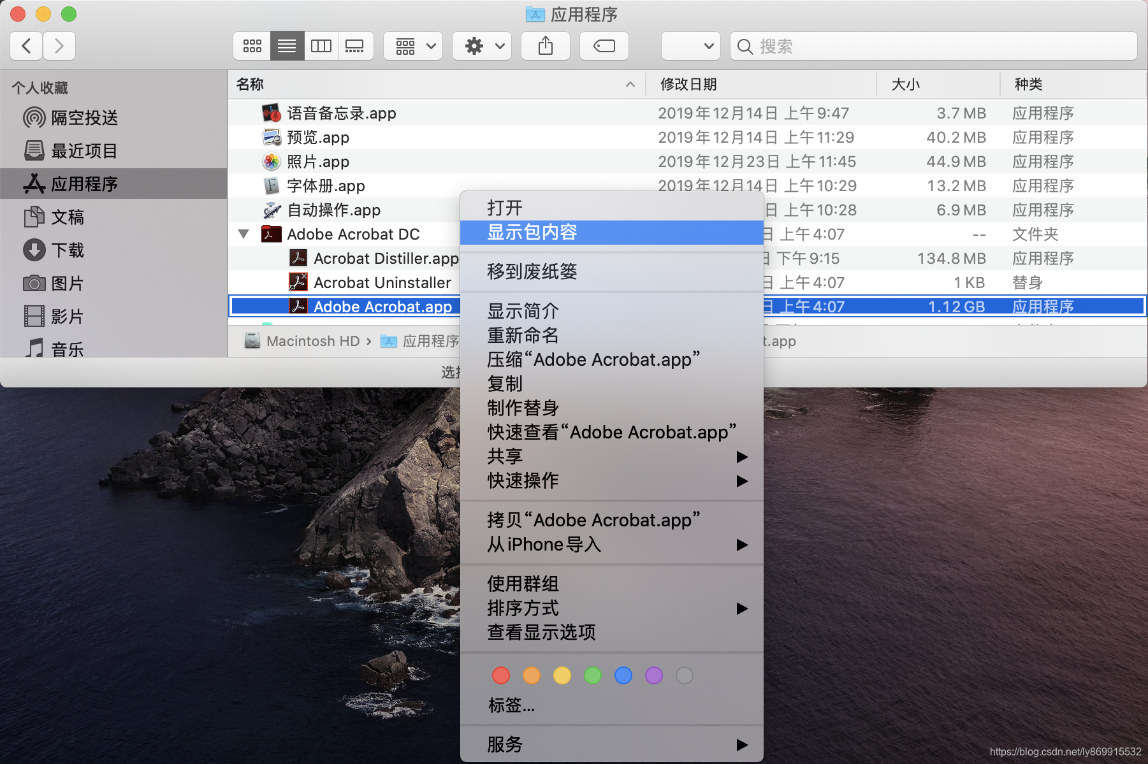
Task: Select Acrobat Uninstaller row
Action: click(344, 283)
